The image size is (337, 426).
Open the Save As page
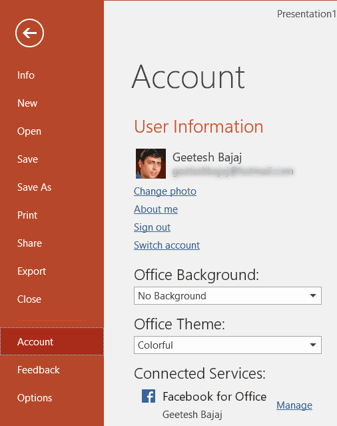click(34, 187)
